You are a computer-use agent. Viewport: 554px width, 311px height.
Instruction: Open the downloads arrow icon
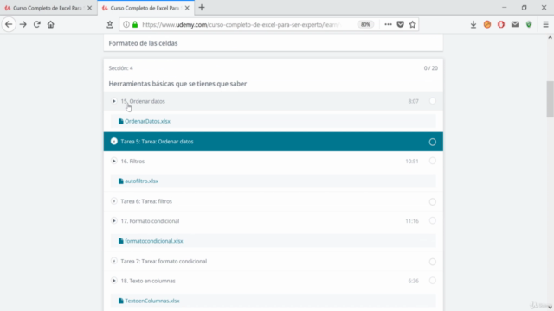[x=473, y=24]
